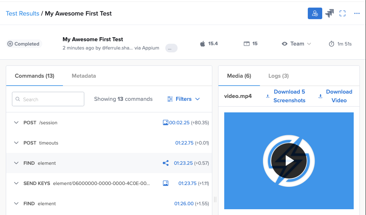366x215 pixels.
Task: Open the Jira integration icon
Action: coord(329,13)
